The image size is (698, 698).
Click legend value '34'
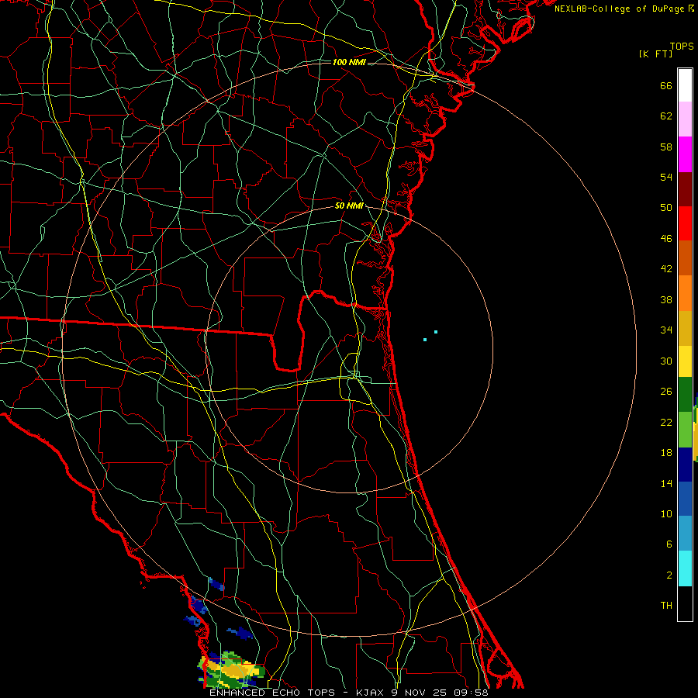coord(666,330)
